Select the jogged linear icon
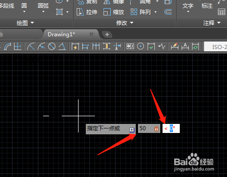 (162, 46)
